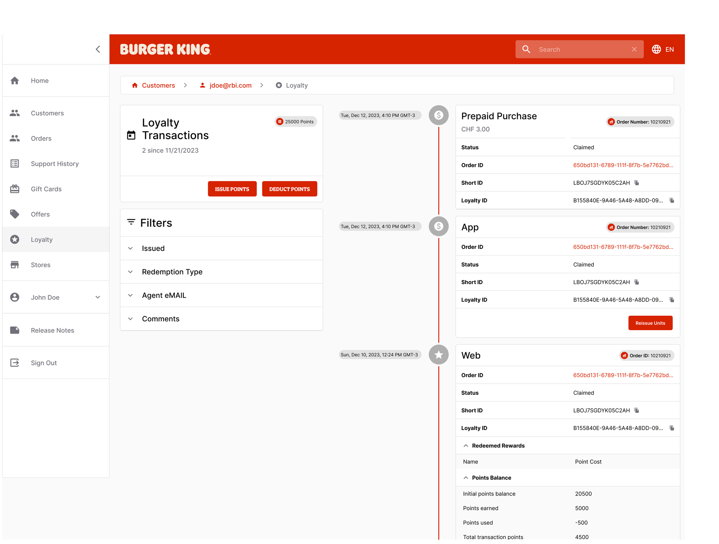Open Order ID link in Web card
719x544 pixels.
623,375
